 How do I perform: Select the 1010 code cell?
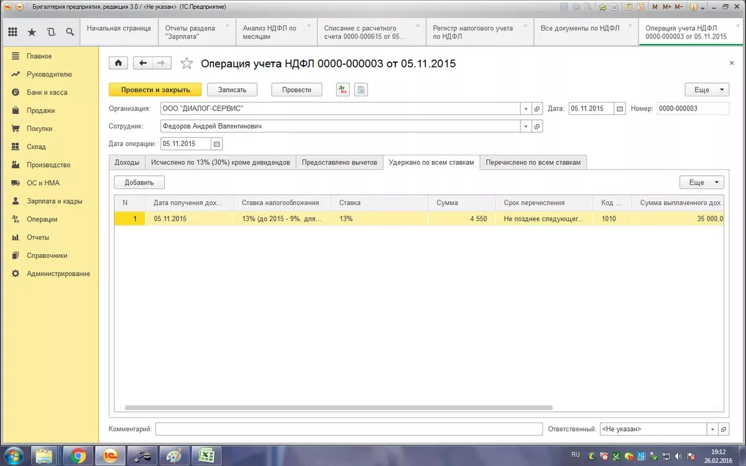click(612, 219)
